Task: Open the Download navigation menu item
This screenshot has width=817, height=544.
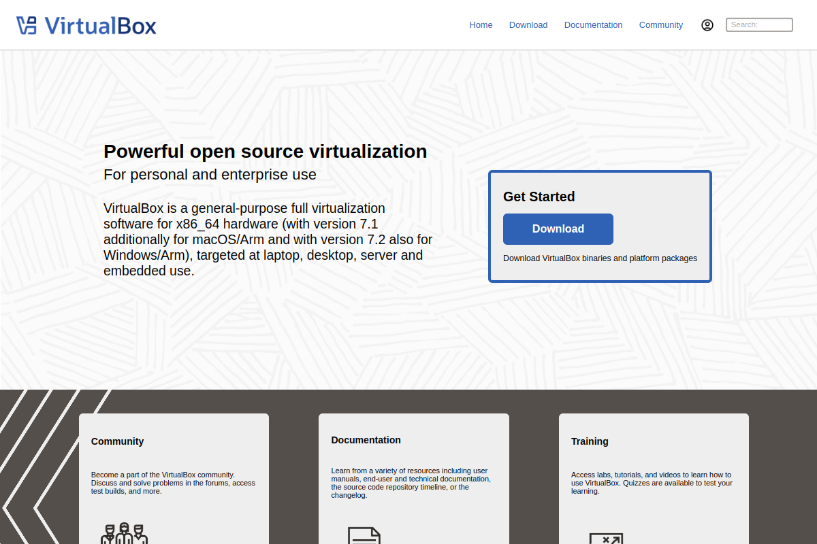Action: click(x=528, y=25)
